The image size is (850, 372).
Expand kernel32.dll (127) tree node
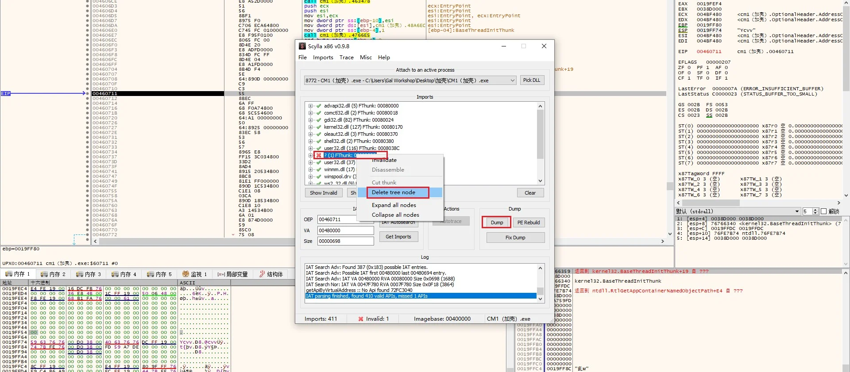click(x=311, y=127)
